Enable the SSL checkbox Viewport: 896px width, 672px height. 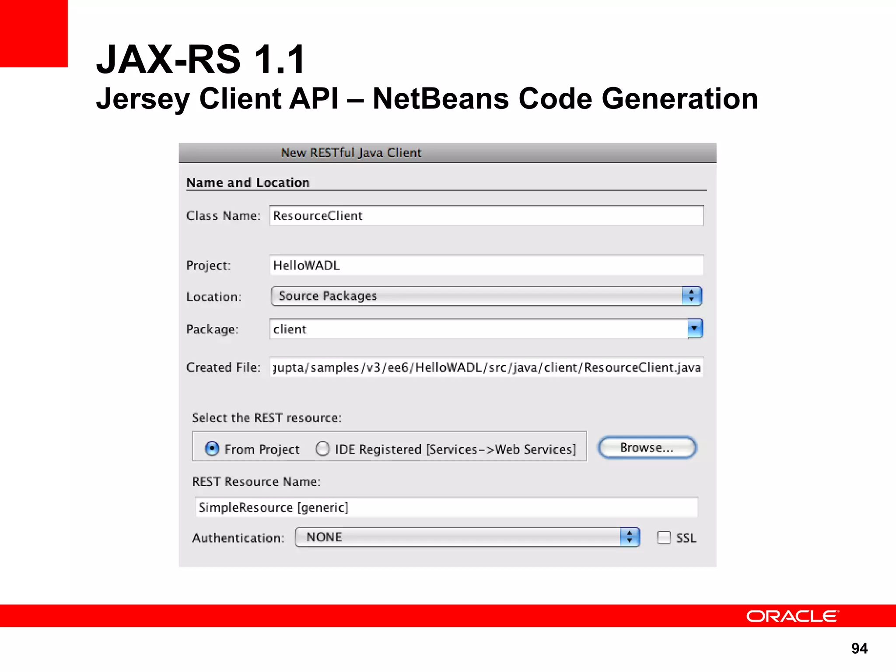[x=664, y=537]
